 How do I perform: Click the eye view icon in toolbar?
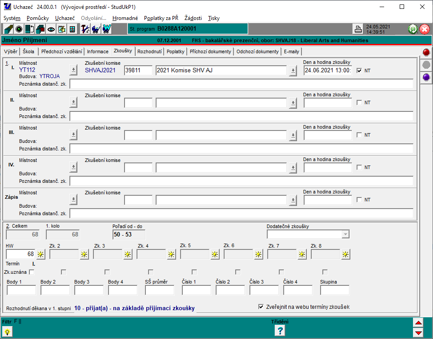[x=51, y=29]
